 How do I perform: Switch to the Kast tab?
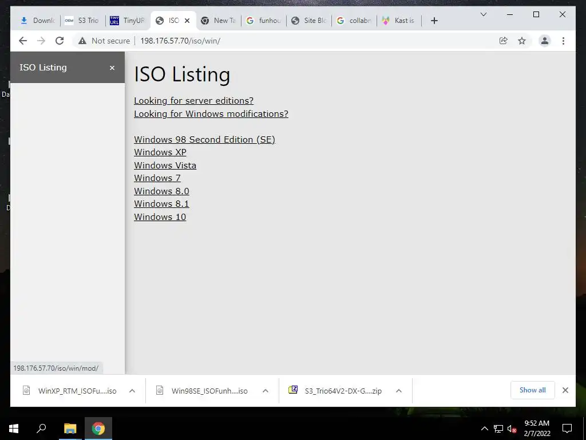[x=400, y=21]
